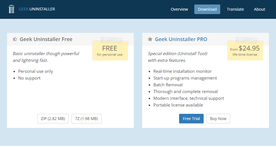Click 'Real-time installation monitor' text
Image resolution: width=276 pixels, height=147 pixels.
(x=182, y=71)
